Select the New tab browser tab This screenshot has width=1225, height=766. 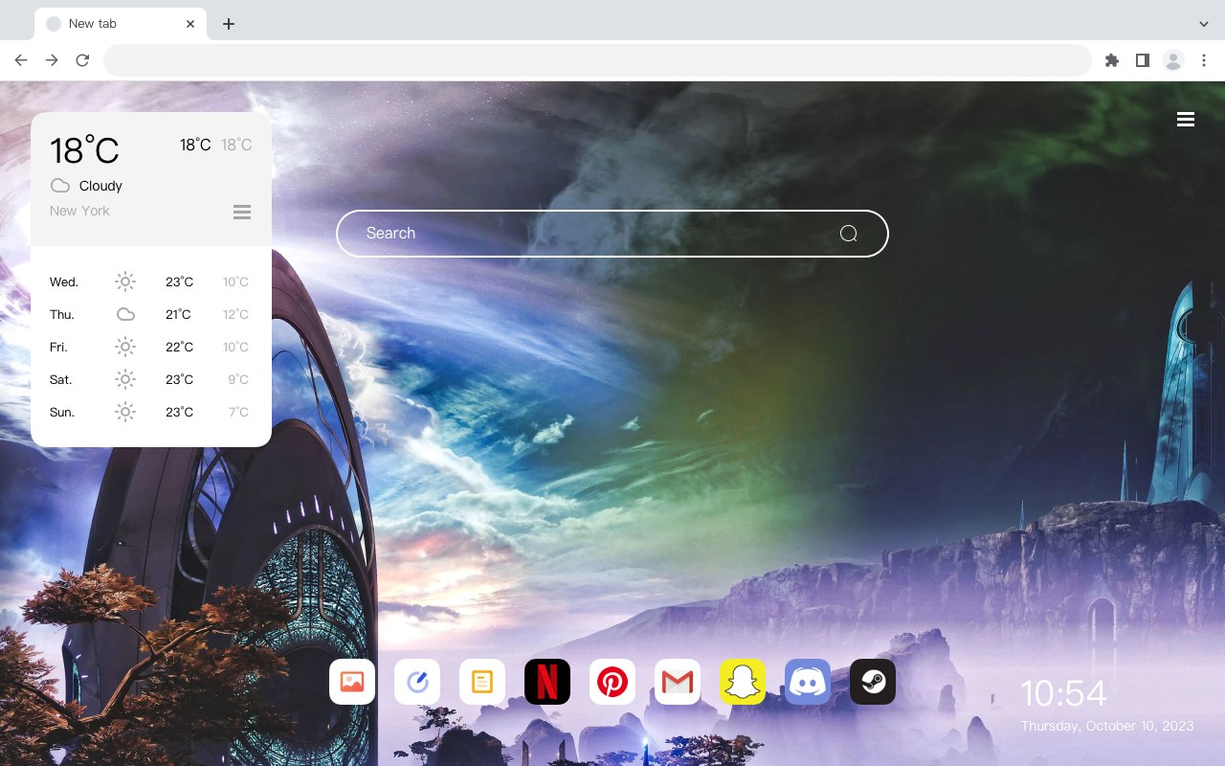pyautogui.click(x=121, y=24)
